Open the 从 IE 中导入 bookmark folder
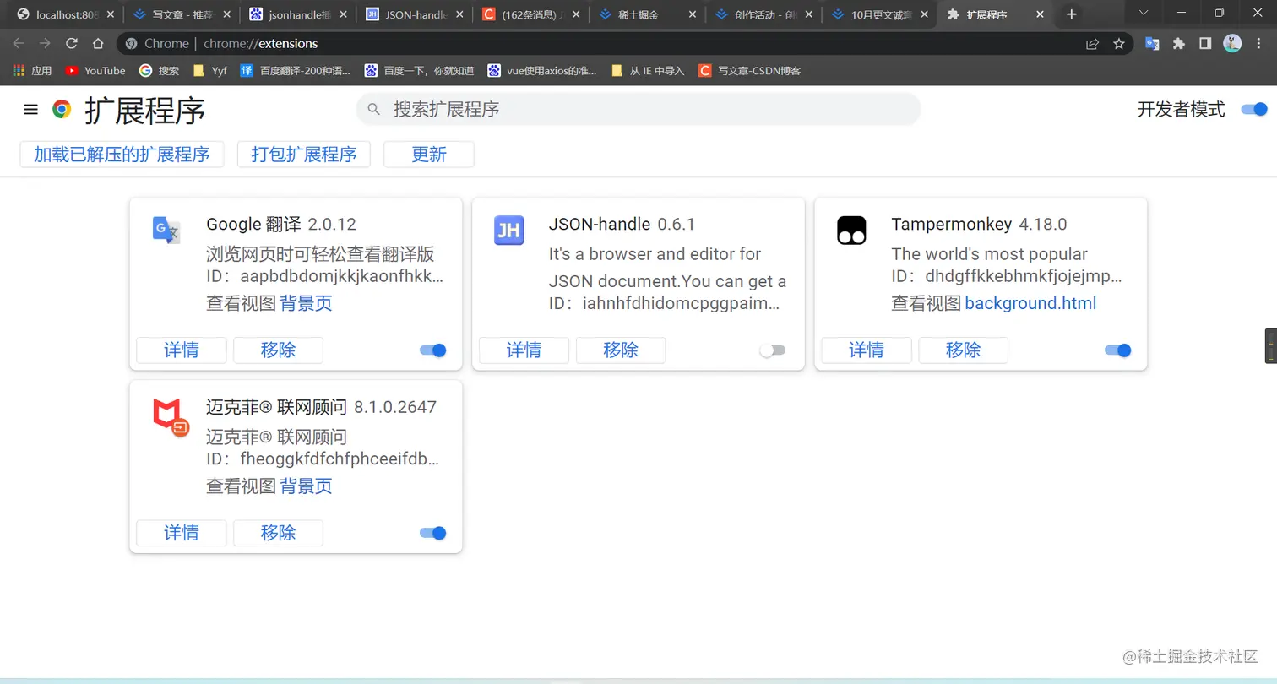 pyautogui.click(x=647, y=71)
